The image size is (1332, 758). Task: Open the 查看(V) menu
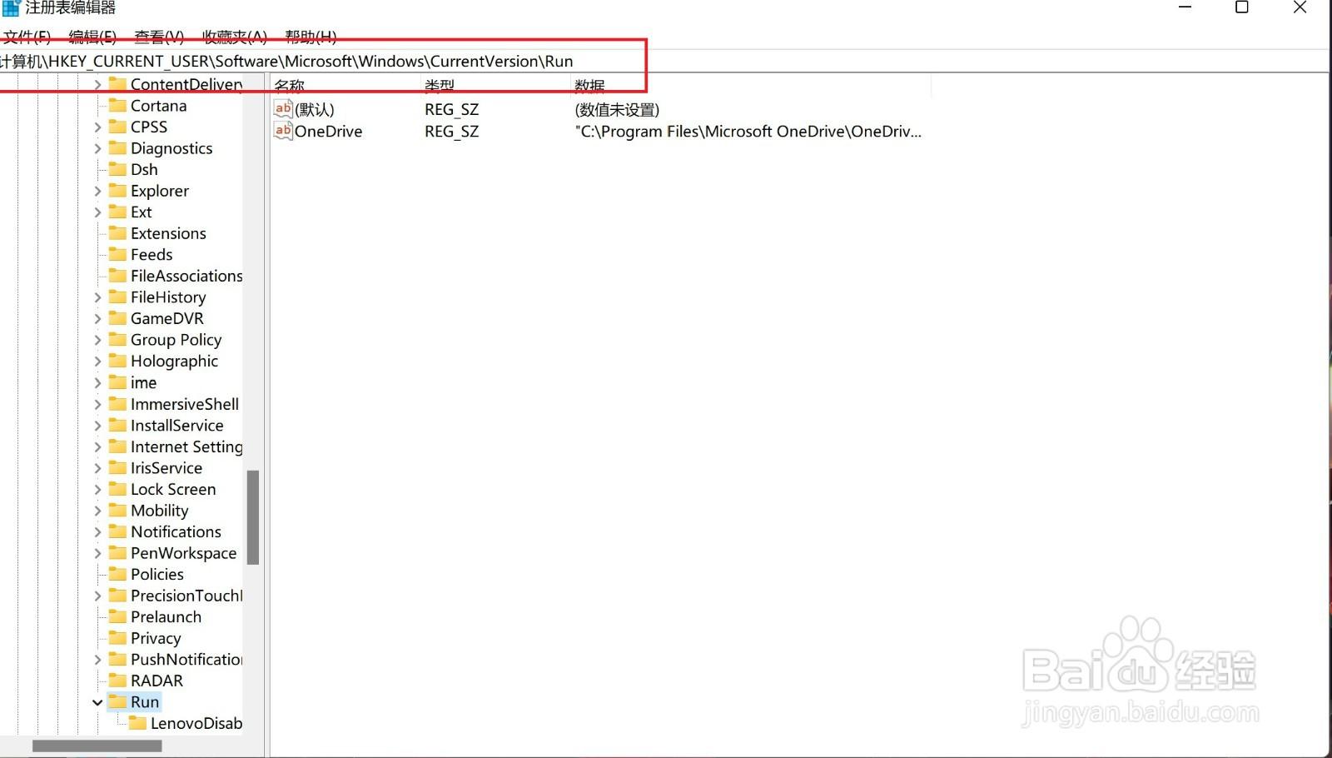(x=159, y=37)
